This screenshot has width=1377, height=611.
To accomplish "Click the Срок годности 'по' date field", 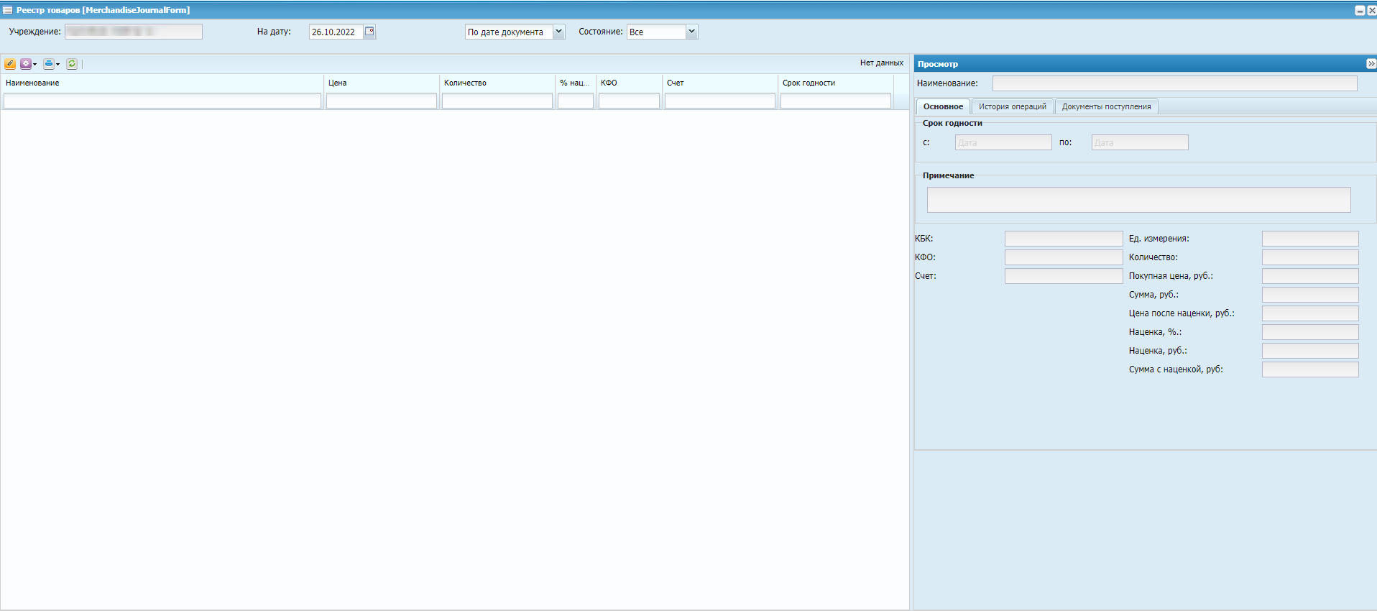I will pyautogui.click(x=1140, y=142).
